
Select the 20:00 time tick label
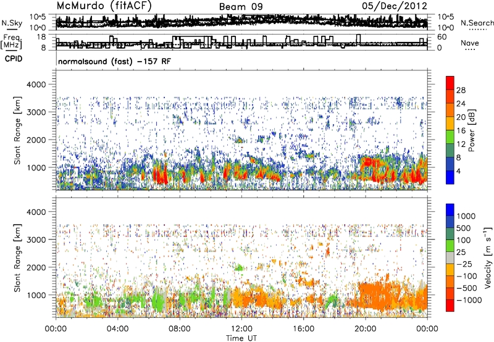365,329
